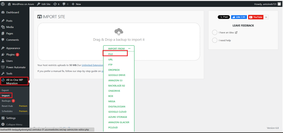Go to the Export submenu
Image resolution: width=283 pixels, height=133 pixels.
click(5, 90)
